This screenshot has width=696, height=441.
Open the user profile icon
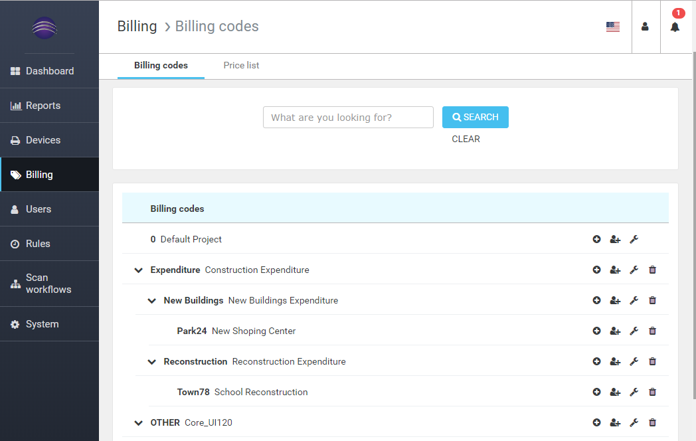pyautogui.click(x=646, y=27)
